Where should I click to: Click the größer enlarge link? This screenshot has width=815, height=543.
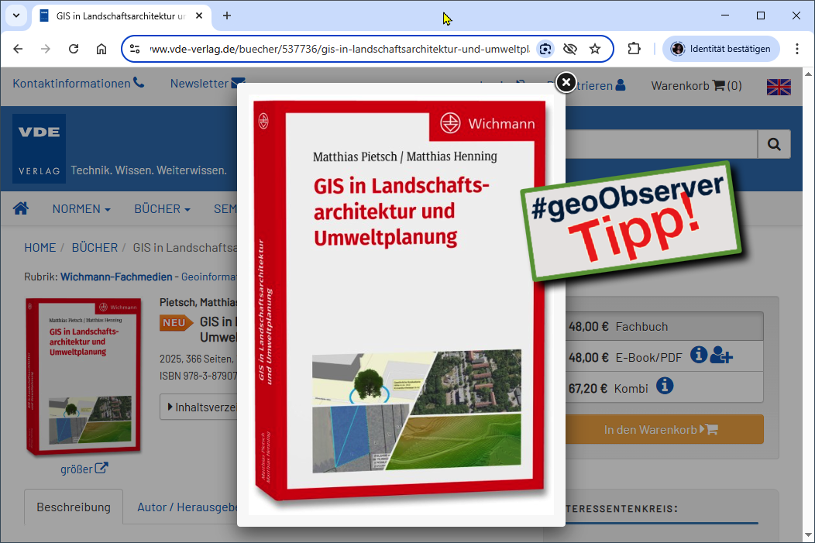click(x=84, y=469)
